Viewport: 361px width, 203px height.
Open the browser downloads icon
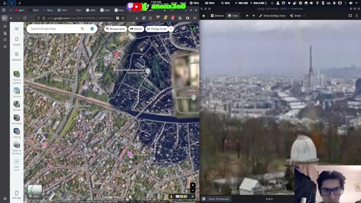[137, 18]
